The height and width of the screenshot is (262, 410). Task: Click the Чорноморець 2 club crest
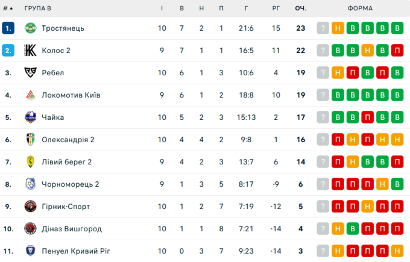30,184
